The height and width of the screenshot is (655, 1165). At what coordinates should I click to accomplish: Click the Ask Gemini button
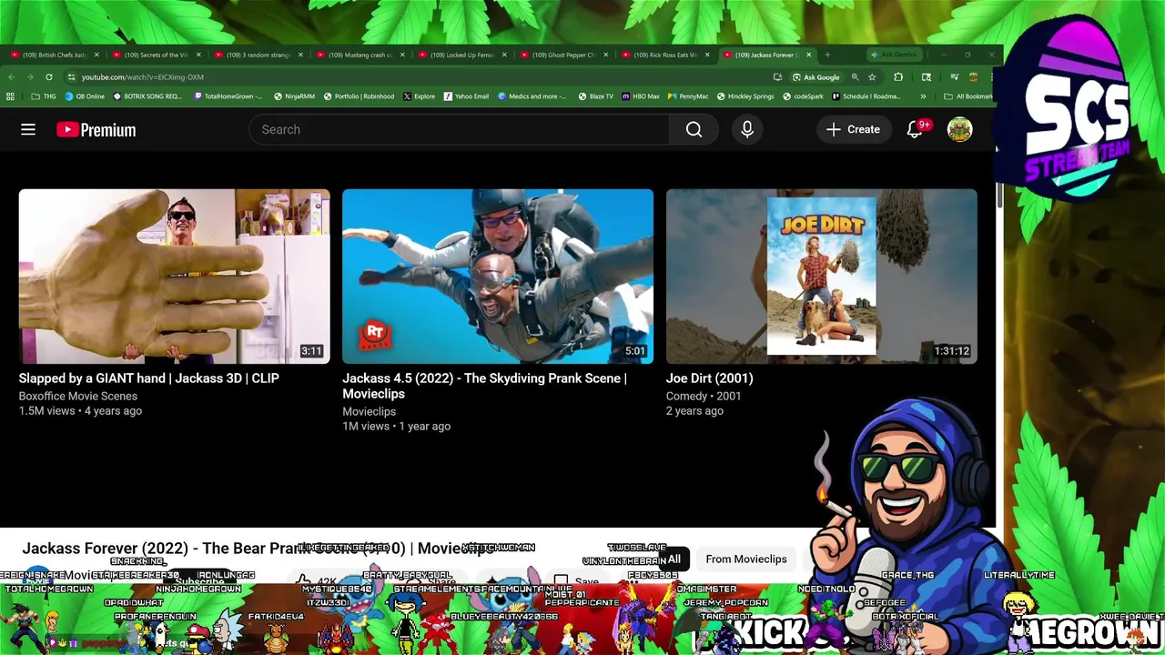point(893,55)
